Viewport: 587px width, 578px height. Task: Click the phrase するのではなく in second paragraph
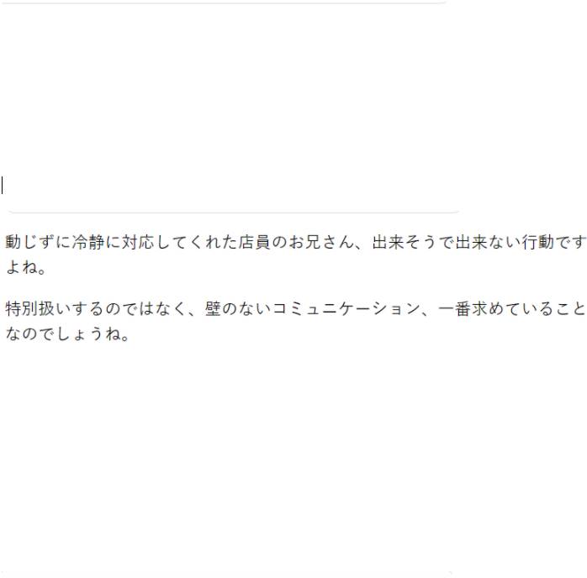130,309
